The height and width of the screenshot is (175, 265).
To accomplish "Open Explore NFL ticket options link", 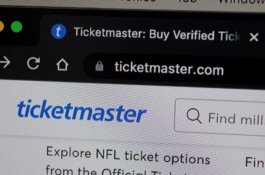I will coord(128,155).
